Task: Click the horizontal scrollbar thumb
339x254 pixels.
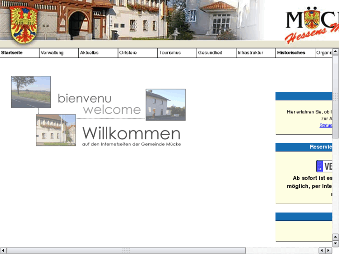Action: pos(126,250)
